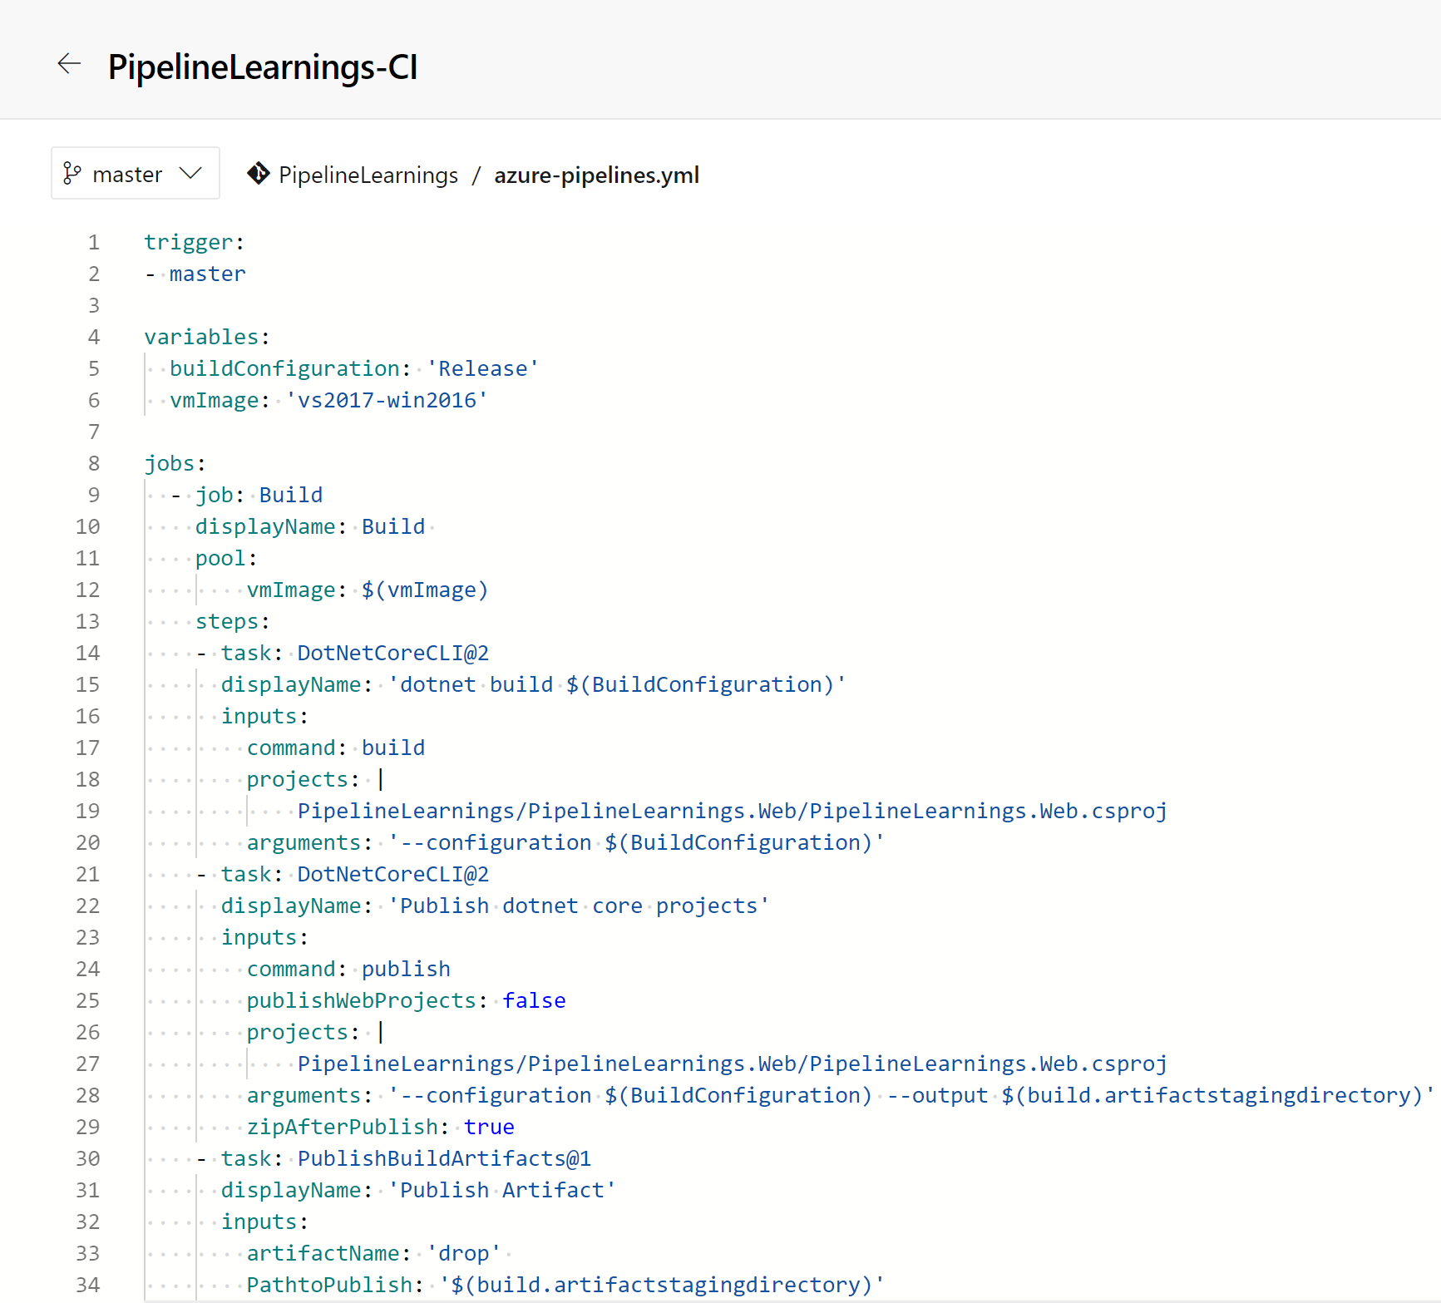
Task: Click the first DotNetCoreCLI@2 task name
Action: [392, 654]
